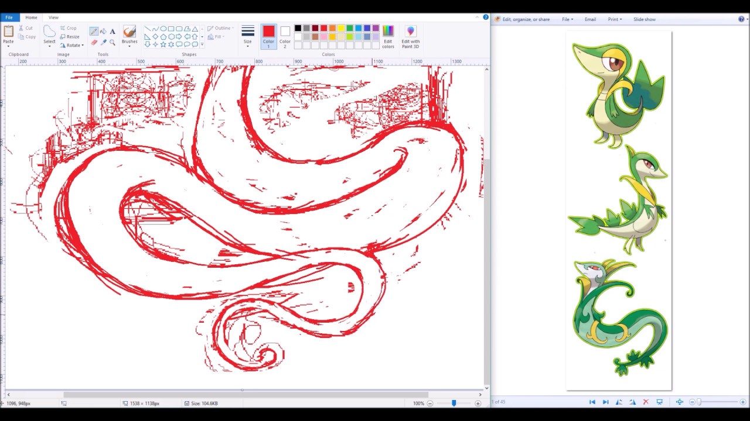Viewport: 750px width, 421px height.
Task: Pick the purple color swatch
Action: click(376, 28)
